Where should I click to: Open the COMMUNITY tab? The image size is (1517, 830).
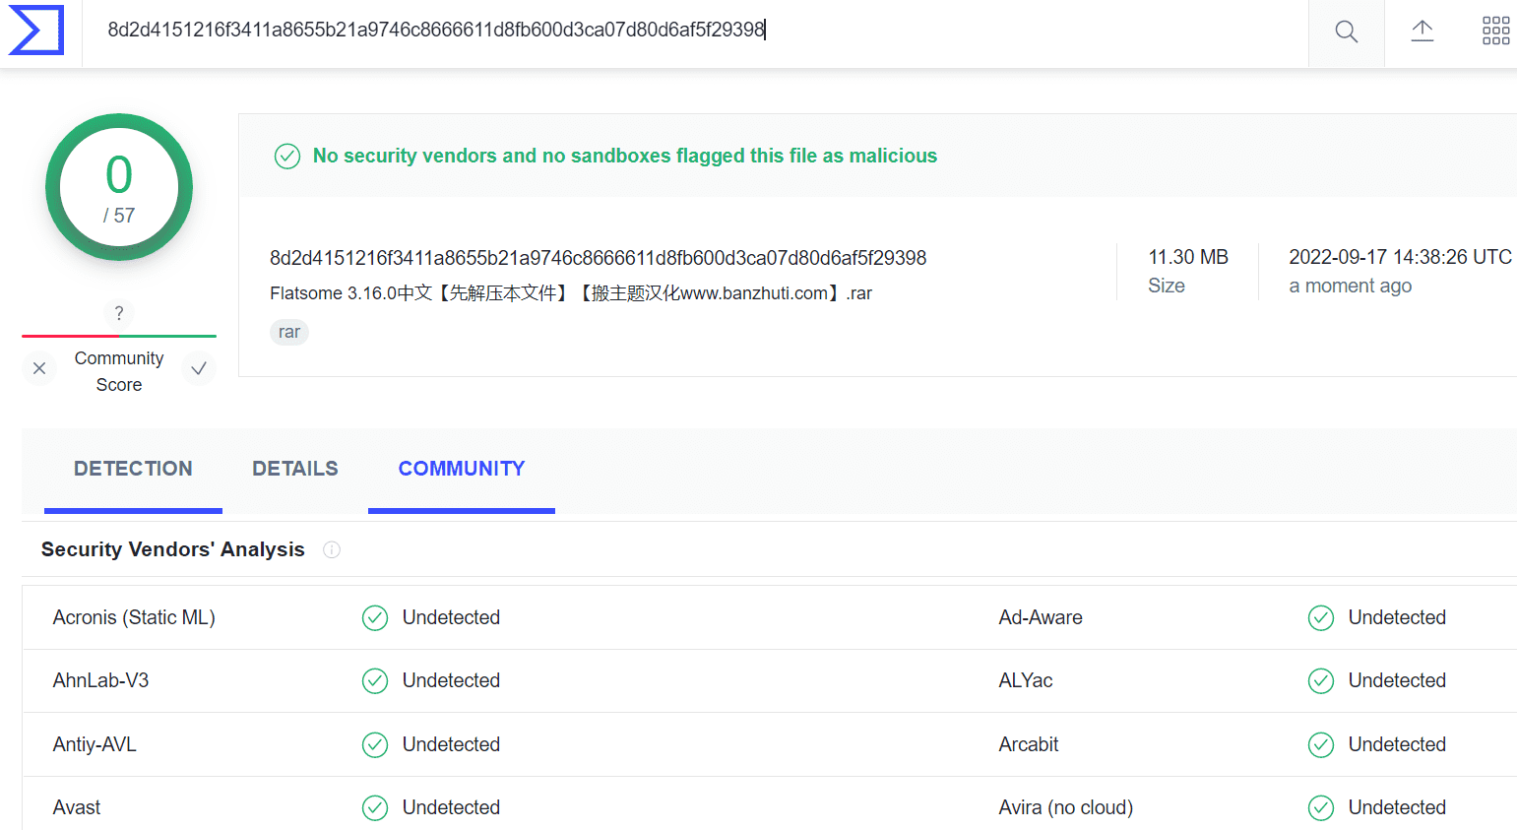tap(462, 469)
